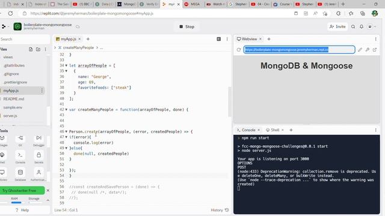Collapse code fold at line 47
The image size is (385, 216).
[66, 137]
